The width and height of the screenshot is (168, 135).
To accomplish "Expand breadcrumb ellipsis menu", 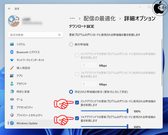I will coord(72,18).
